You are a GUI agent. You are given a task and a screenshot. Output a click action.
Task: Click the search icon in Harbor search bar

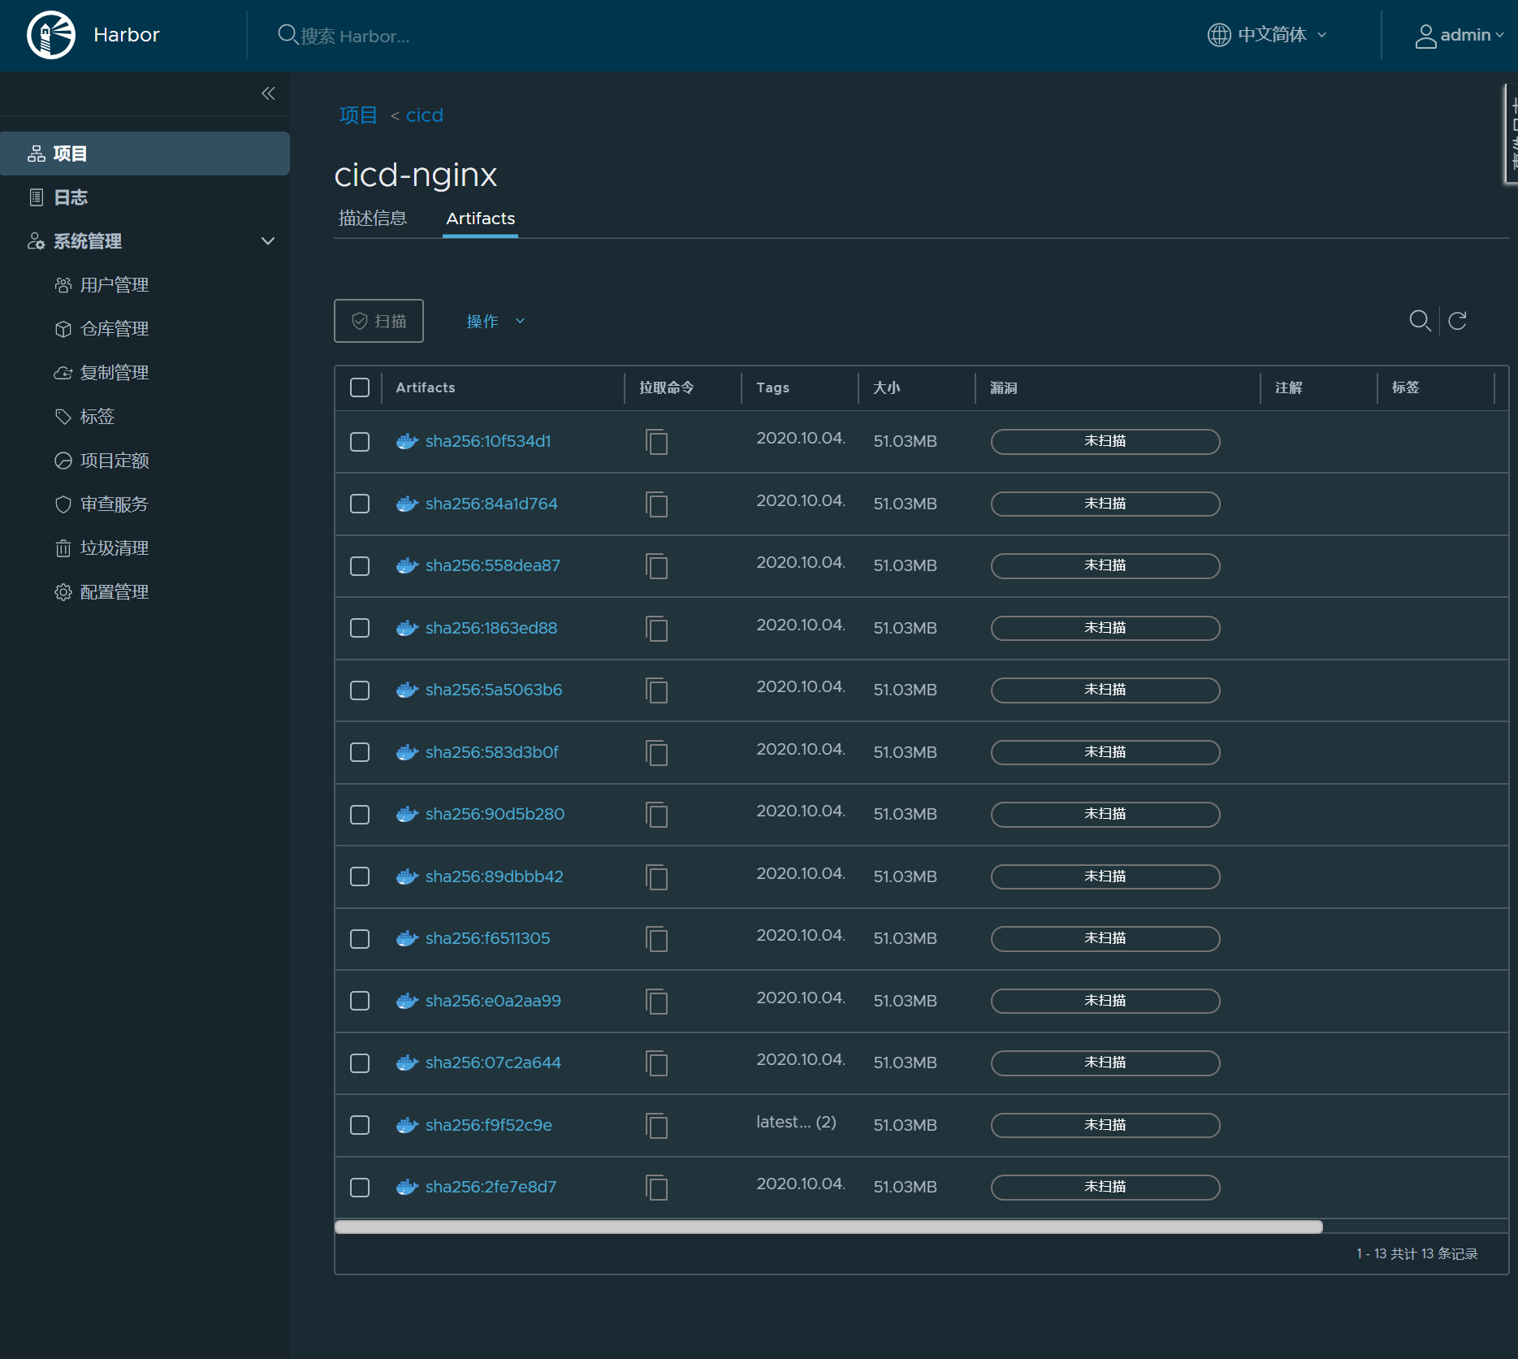click(288, 35)
